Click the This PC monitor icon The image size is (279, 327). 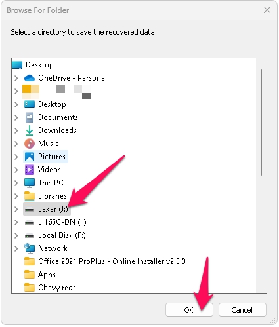coord(30,183)
